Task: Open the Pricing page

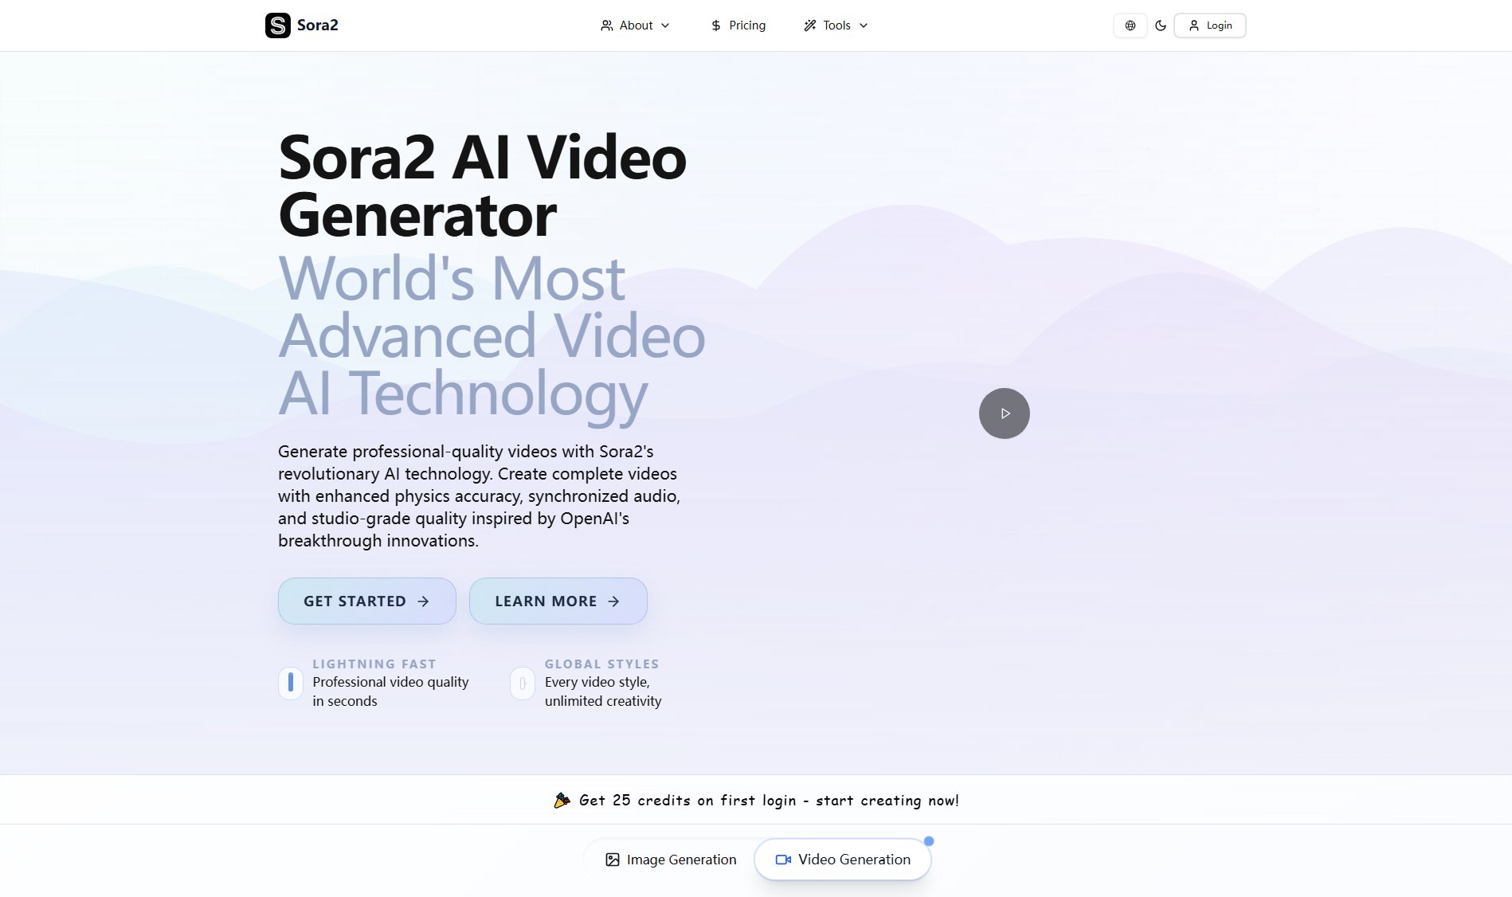Action: pos(738,25)
